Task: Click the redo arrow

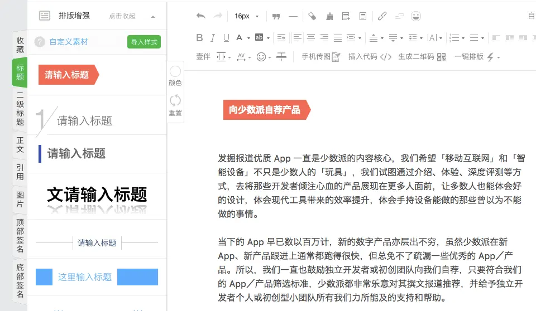Action: pos(218,16)
